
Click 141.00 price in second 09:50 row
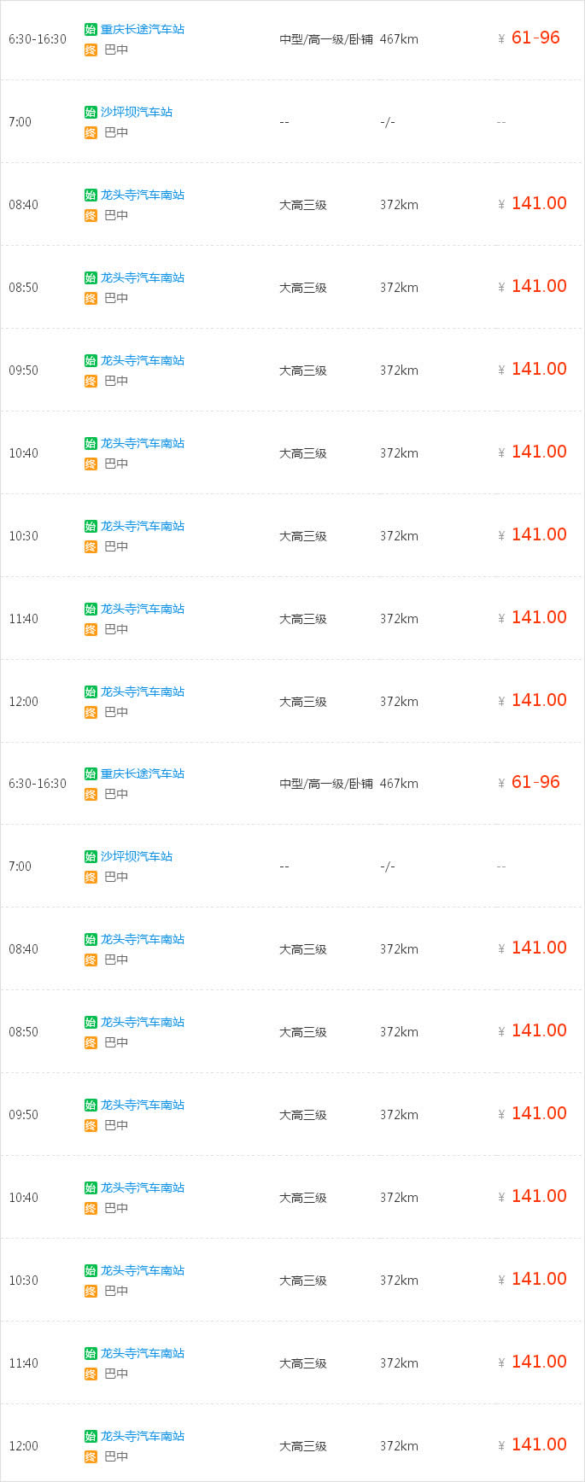coord(539,1113)
